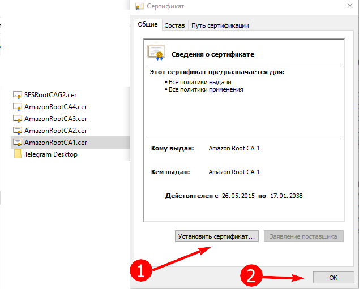The width and height of the screenshot is (359, 289).
Task: Close the 'Сертификат' dialog window
Action: point(349,7)
